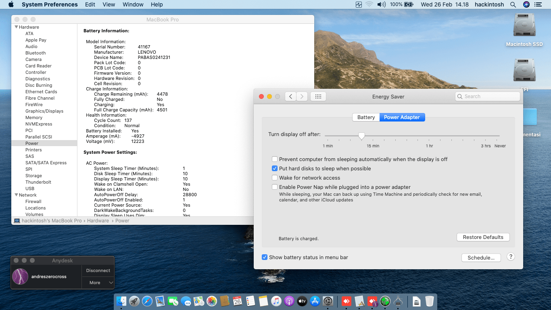The width and height of the screenshot is (551, 310).
Task: Open Photos from the Dock
Action: [212, 301]
